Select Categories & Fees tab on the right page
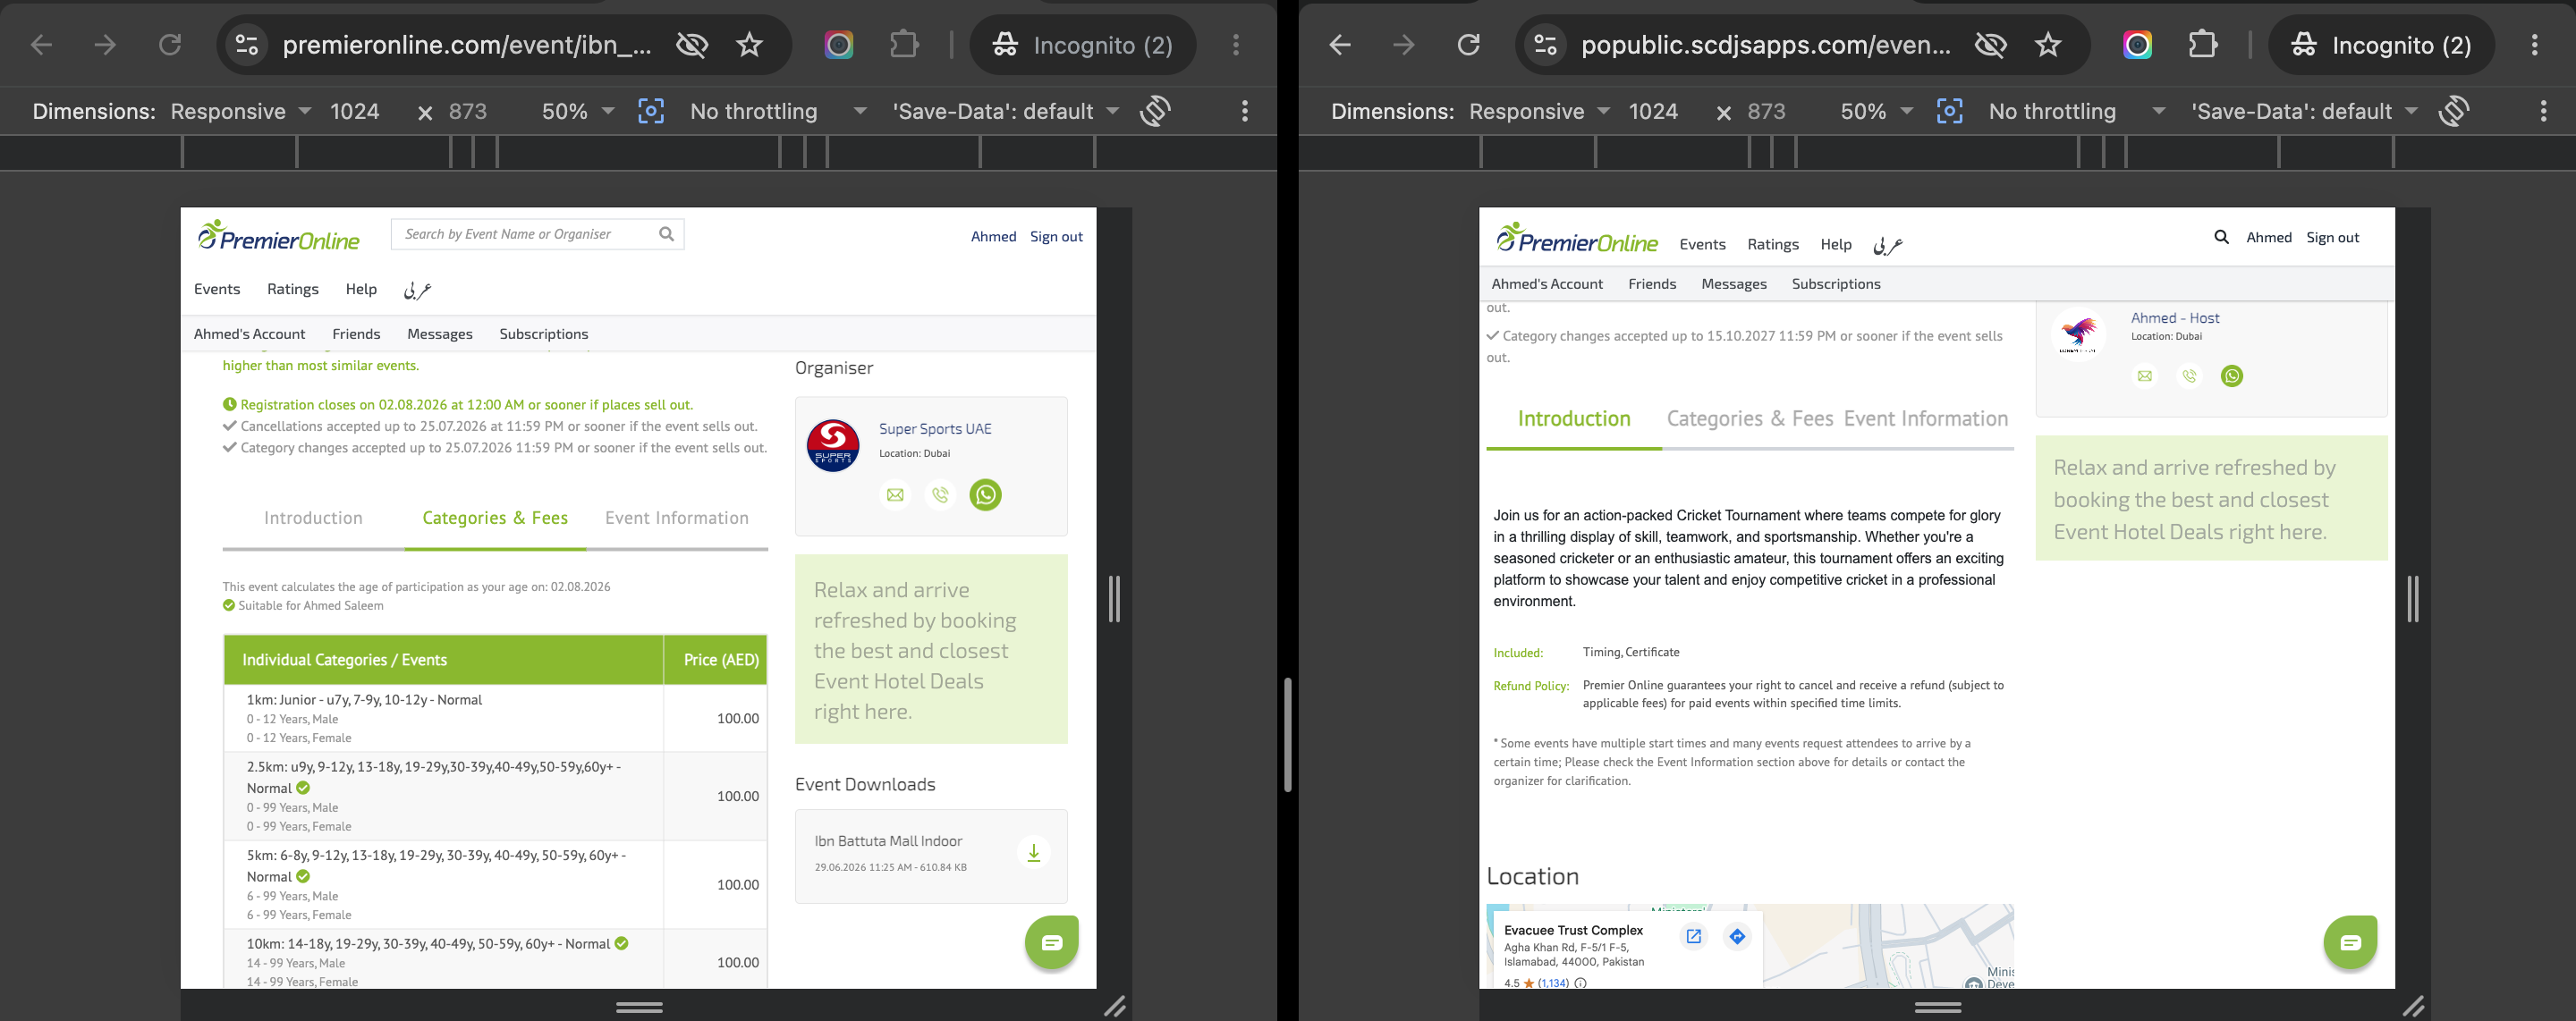Screen dimensions: 2576x1021 1750,419
